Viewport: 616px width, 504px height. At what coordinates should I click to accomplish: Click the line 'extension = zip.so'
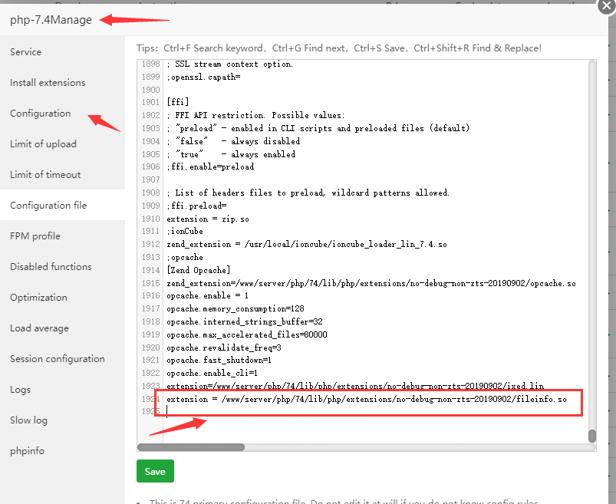pos(208,219)
